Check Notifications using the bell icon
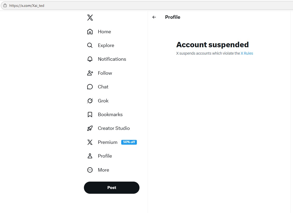The width and height of the screenshot is (293, 213). click(x=90, y=59)
